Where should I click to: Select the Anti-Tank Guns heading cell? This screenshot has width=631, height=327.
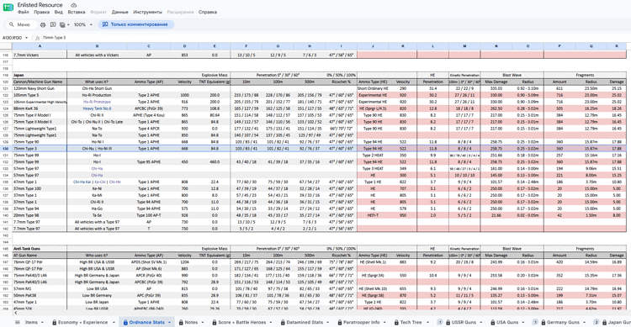pyautogui.click(x=40, y=249)
